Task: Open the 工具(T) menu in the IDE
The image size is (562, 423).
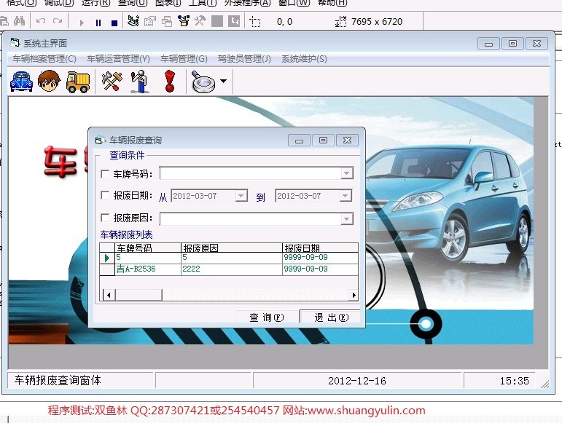Action: [x=203, y=3]
